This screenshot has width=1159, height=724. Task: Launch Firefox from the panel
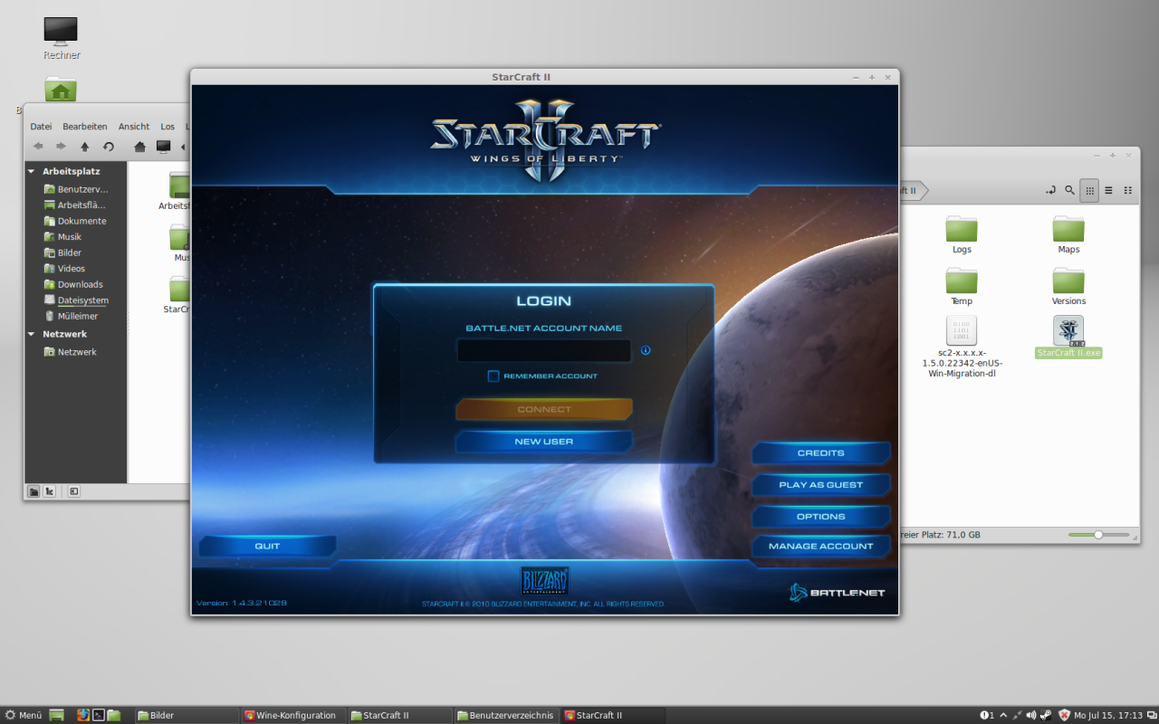pos(83,715)
